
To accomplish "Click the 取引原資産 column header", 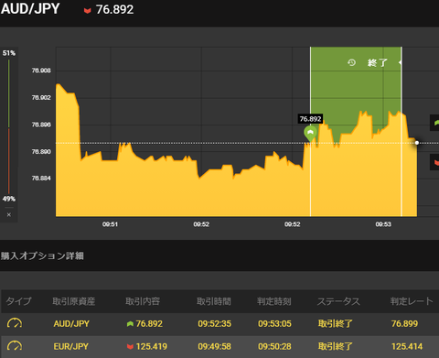I will tap(74, 301).
